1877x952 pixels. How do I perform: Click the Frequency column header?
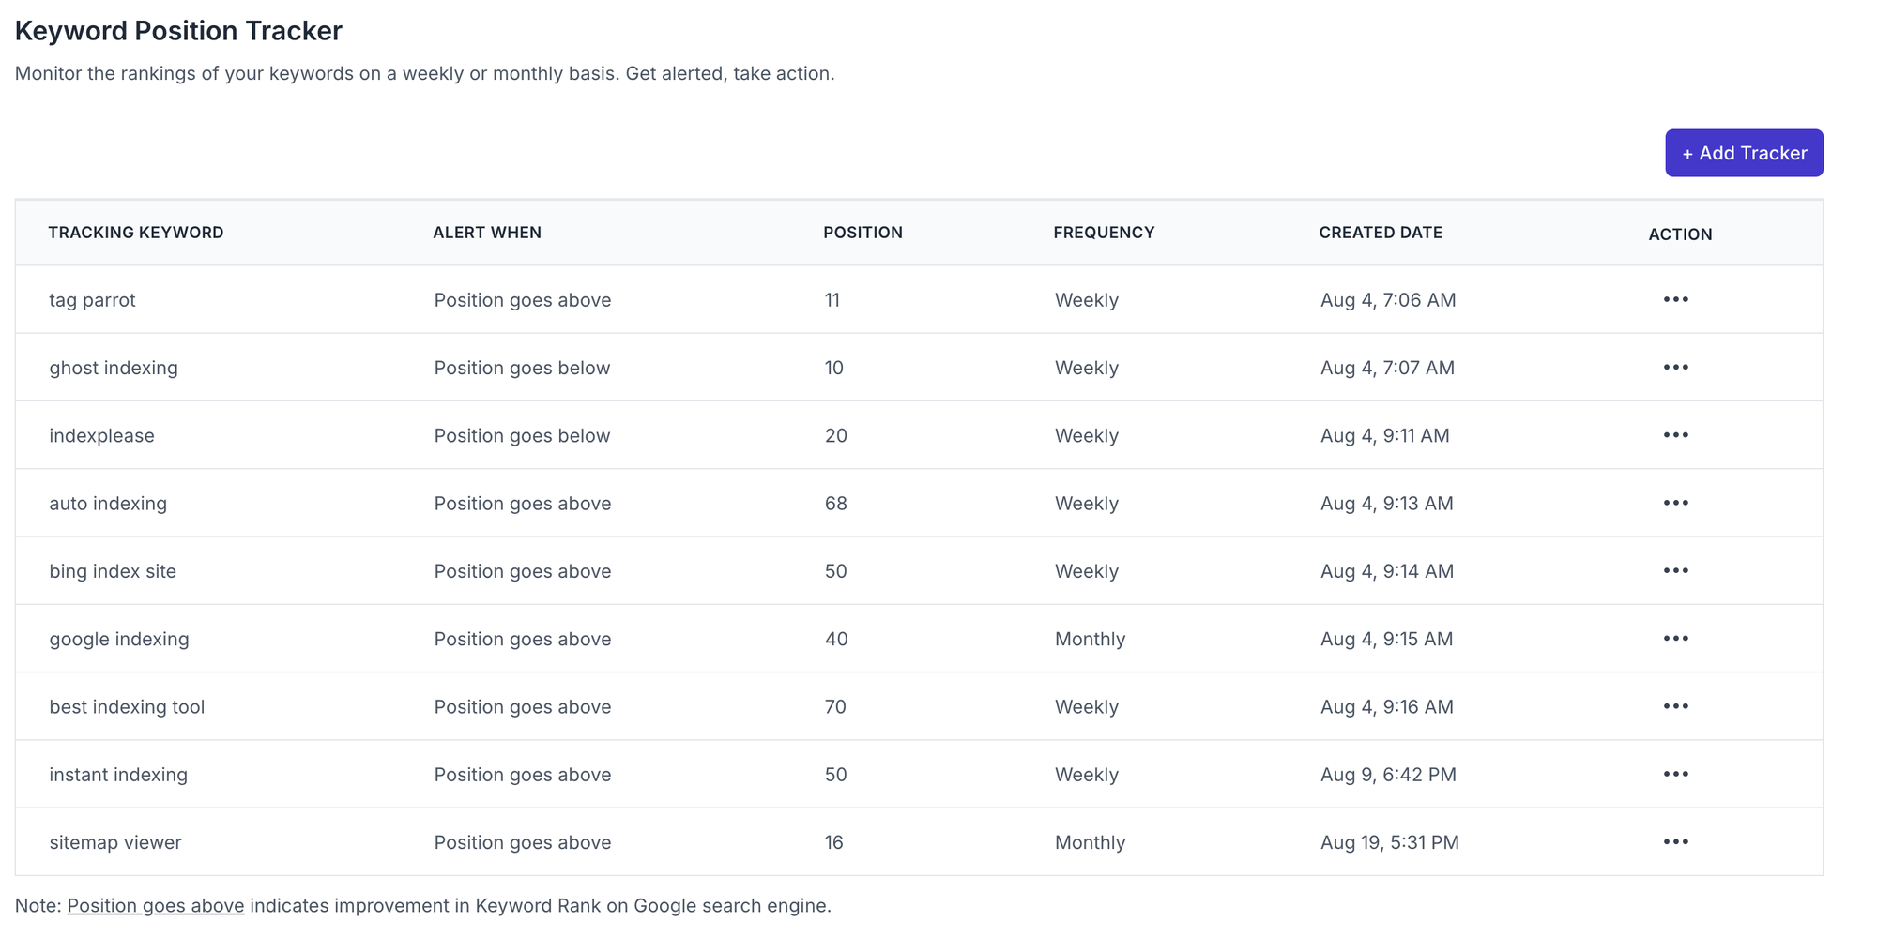click(x=1104, y=233)
